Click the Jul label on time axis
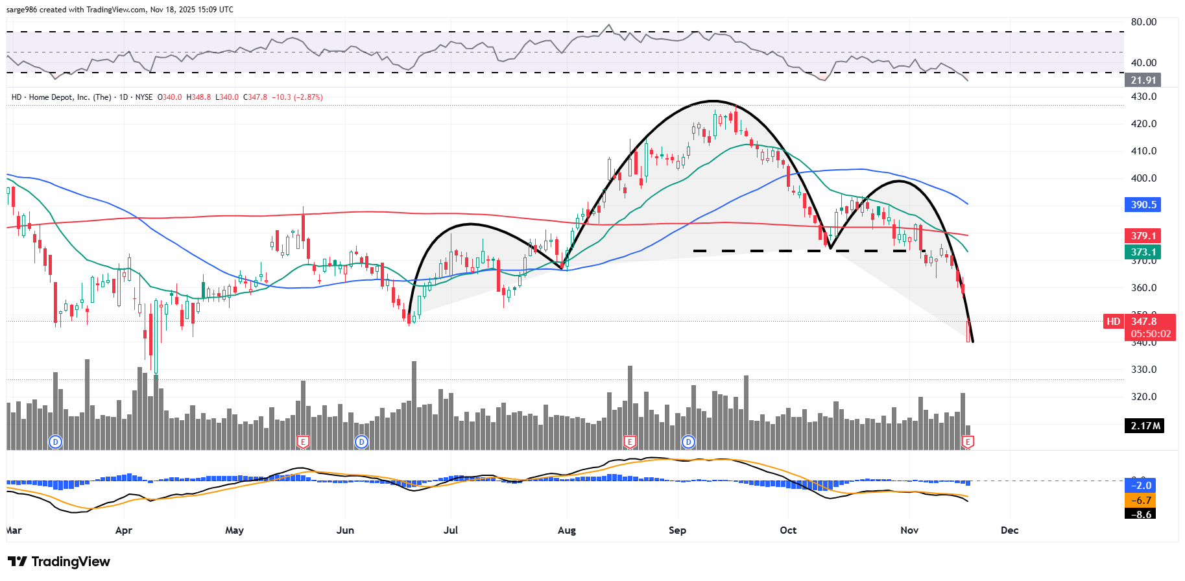Image resolution: width=1185 pixels, height=581 pixels. click(x=450, y=530)
